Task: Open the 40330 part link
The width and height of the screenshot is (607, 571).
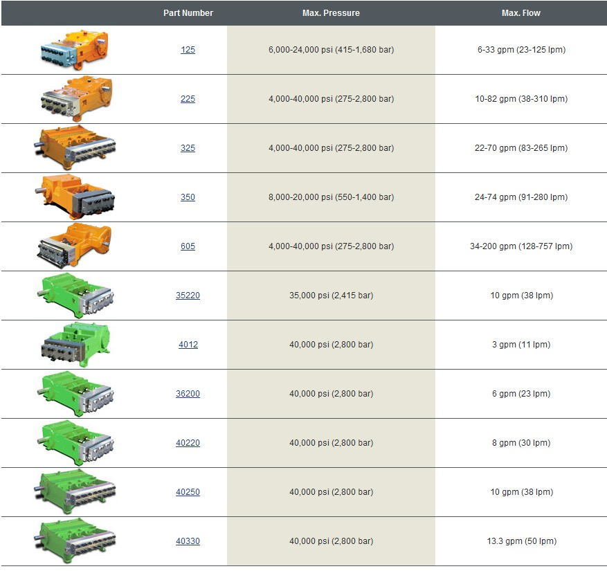Action: click(x=188, y=541)
